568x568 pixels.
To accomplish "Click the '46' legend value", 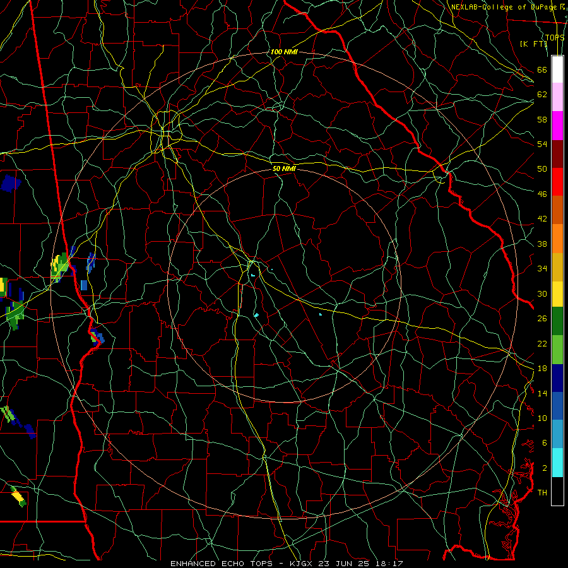I will (x=542, y=194).
